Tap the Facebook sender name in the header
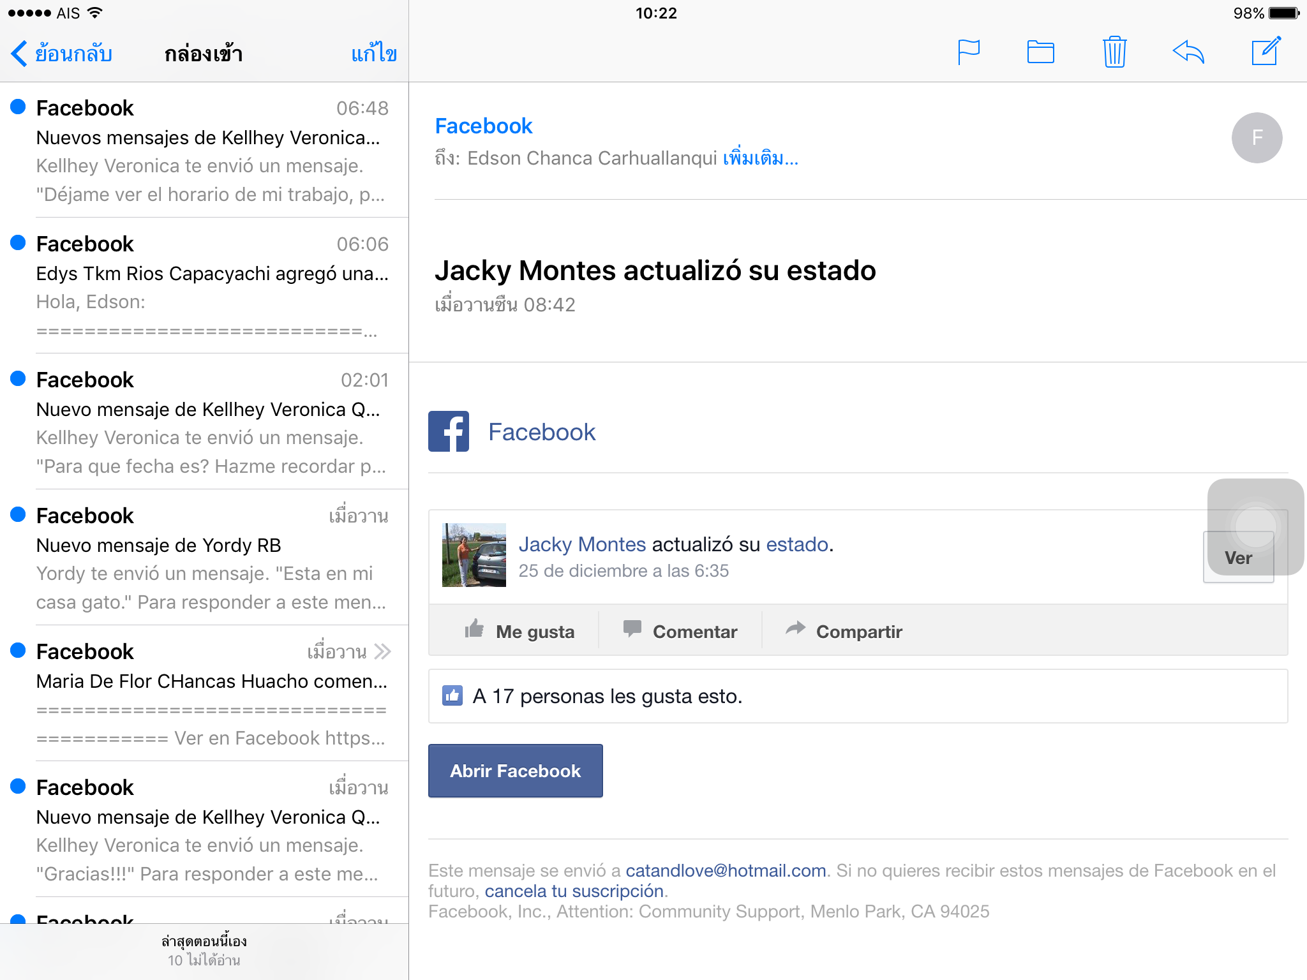The height and width of the screenshot is (980, 1307). point(484,126)
